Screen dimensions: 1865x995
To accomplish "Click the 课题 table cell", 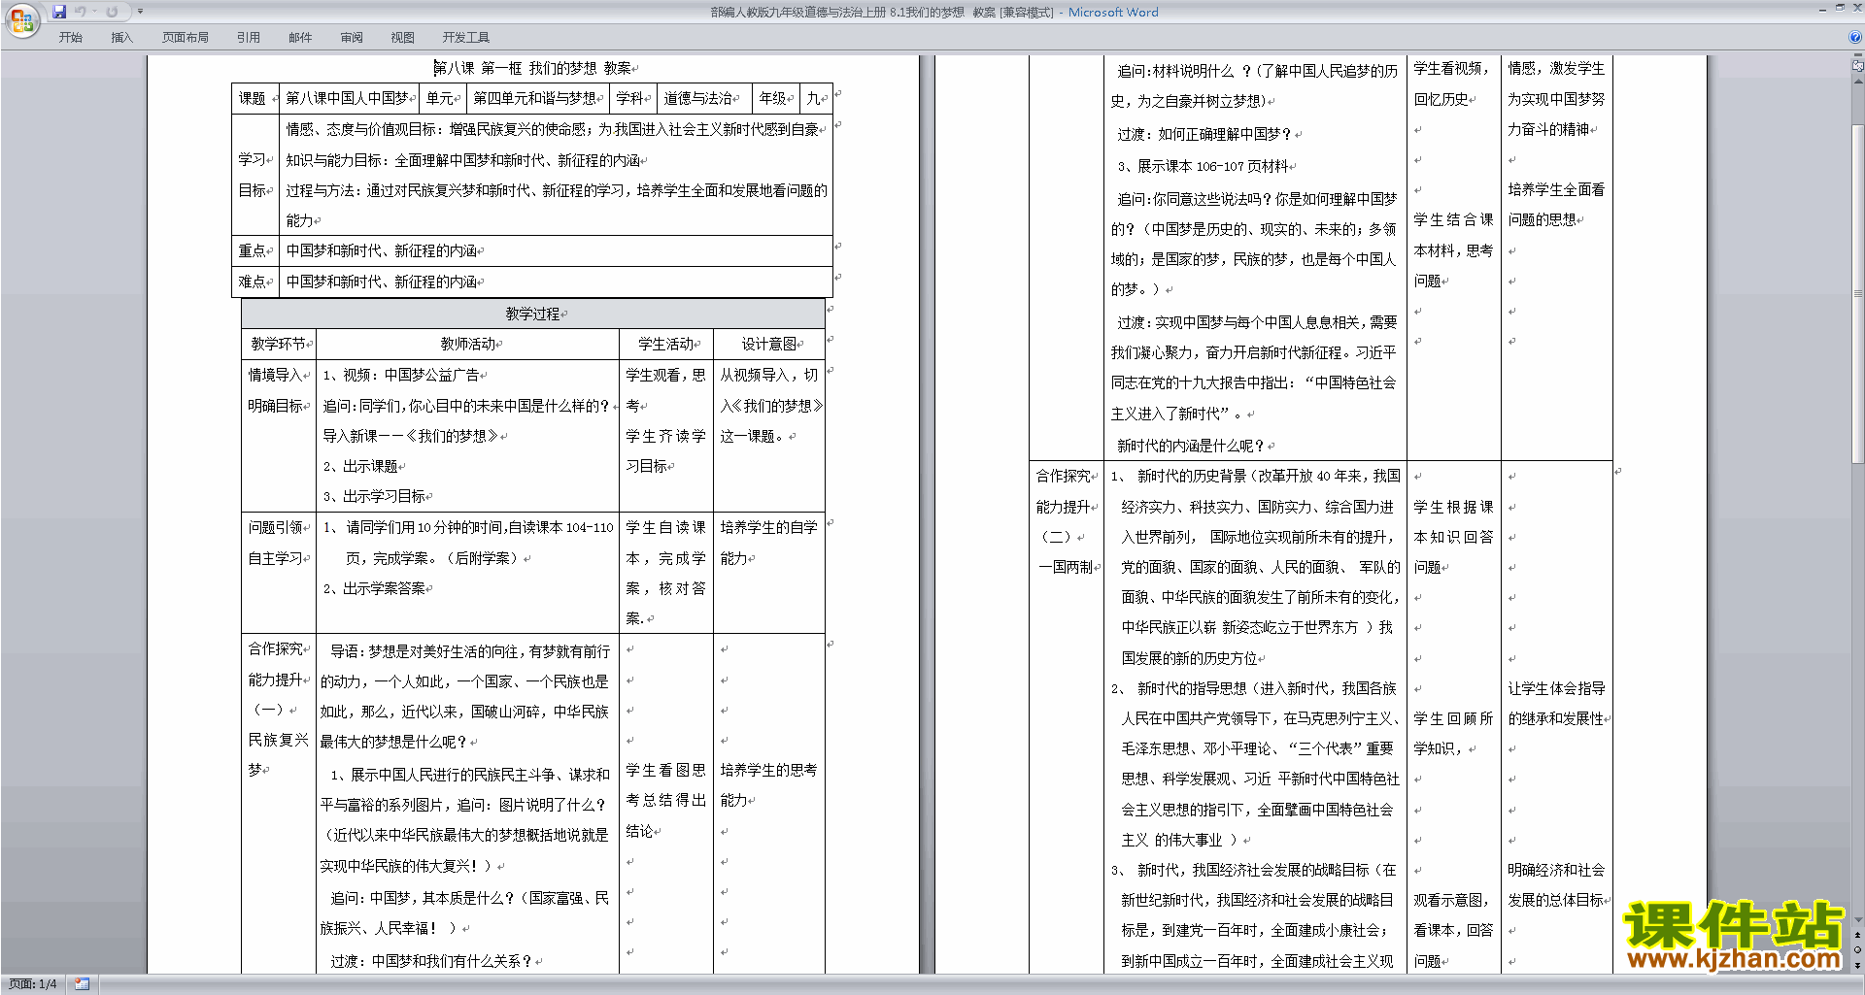I will (x=255, y=98).
